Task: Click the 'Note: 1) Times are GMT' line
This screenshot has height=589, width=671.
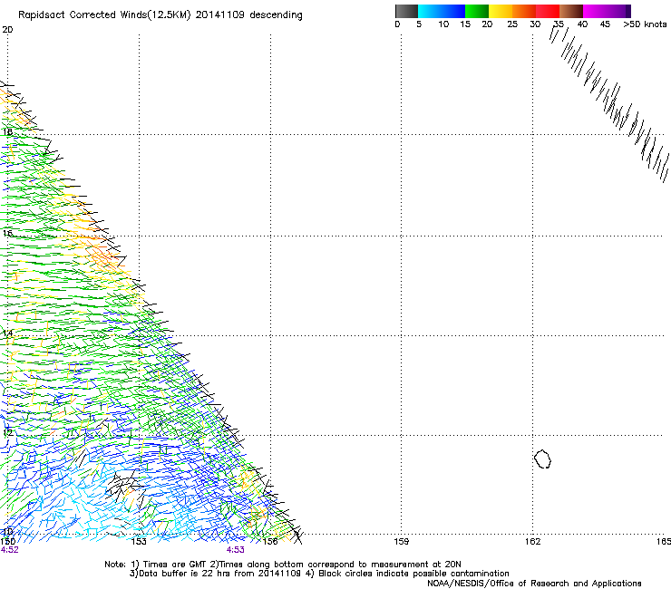Action: click(282, 565)
